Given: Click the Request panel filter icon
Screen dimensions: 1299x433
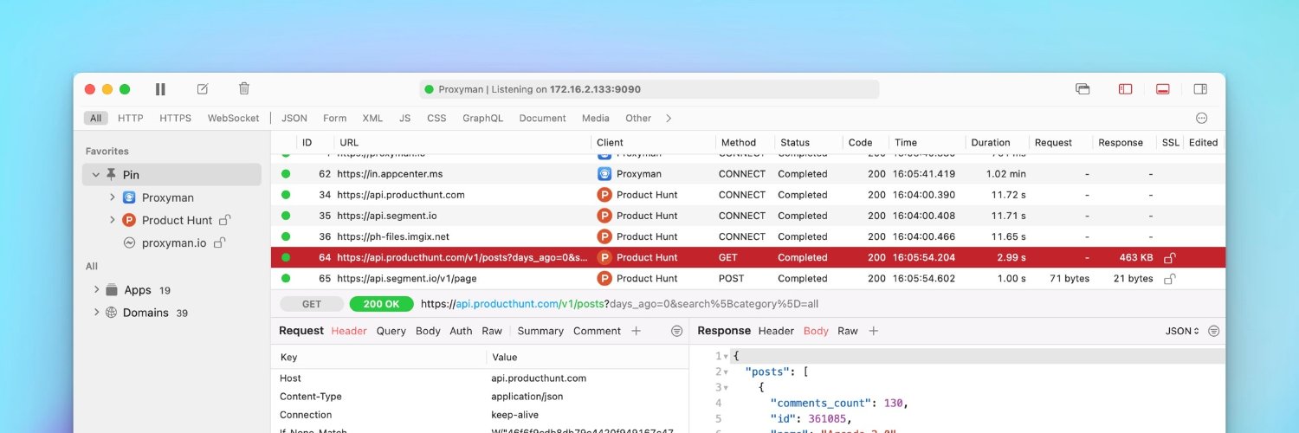Looking at the screenshot, I should tap(677, 331).
